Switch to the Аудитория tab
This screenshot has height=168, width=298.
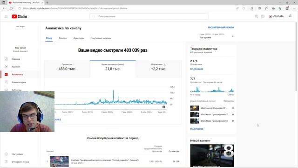pos(79,38)
